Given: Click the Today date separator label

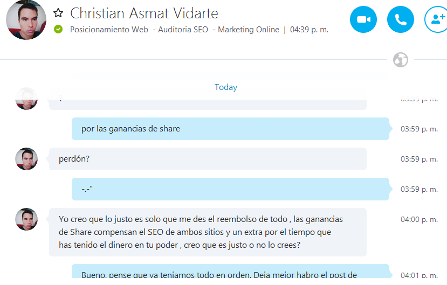Looking at the screenshot, I should pos(226,87).
